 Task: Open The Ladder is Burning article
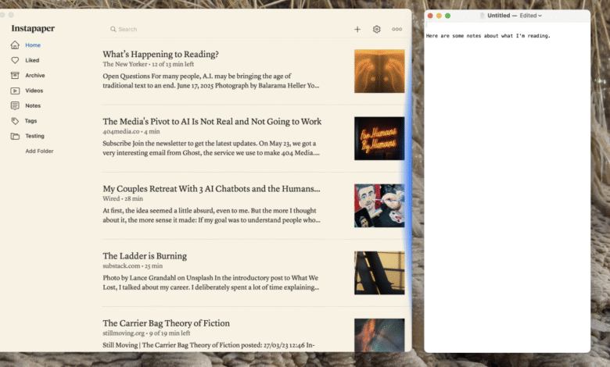[x=145, y=256]
